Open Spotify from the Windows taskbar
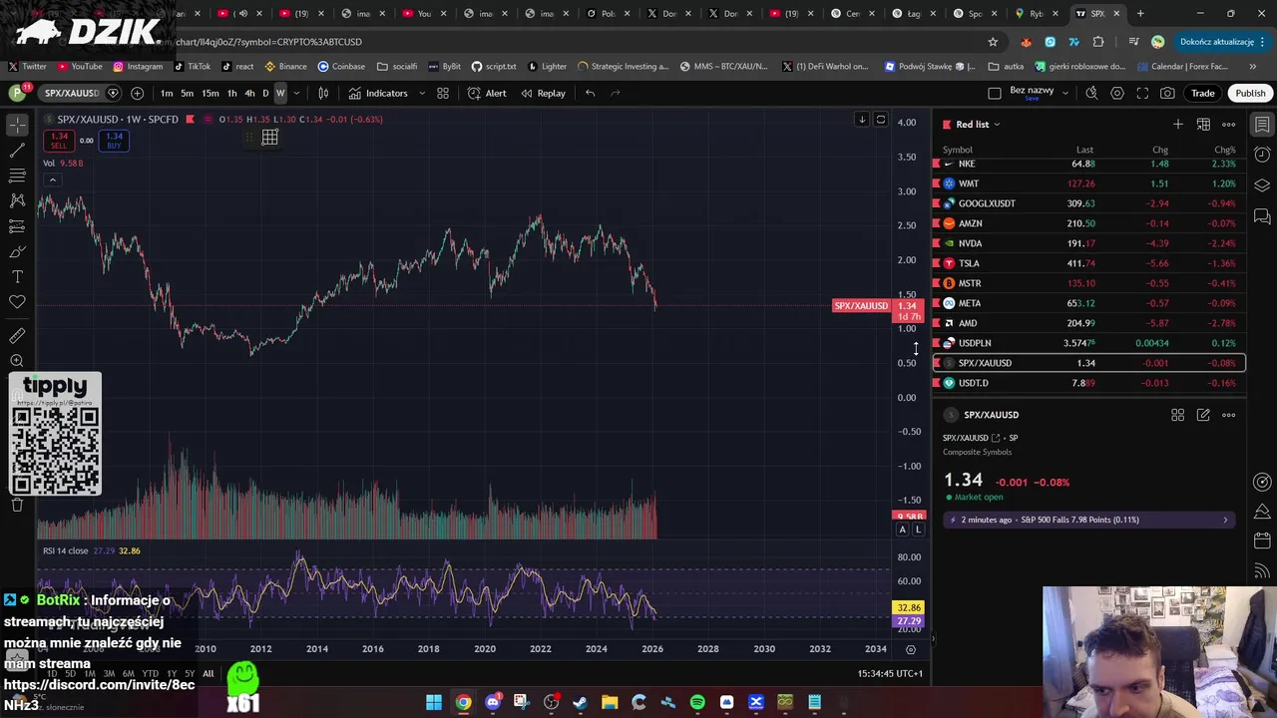1277x718 pixels. [x=697, y=702]
